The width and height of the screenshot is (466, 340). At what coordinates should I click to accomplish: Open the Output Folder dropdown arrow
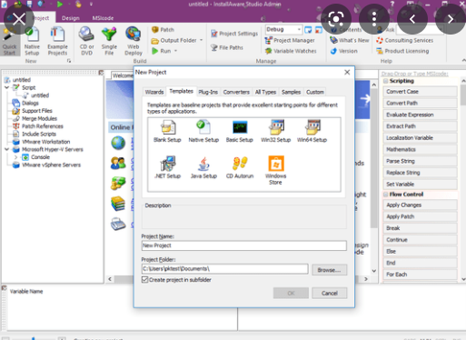click(x=202, y=40)
